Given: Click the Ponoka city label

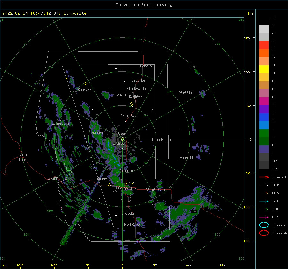Looking at the screenshot, I should pyautogui.click(x=146, y=66).
